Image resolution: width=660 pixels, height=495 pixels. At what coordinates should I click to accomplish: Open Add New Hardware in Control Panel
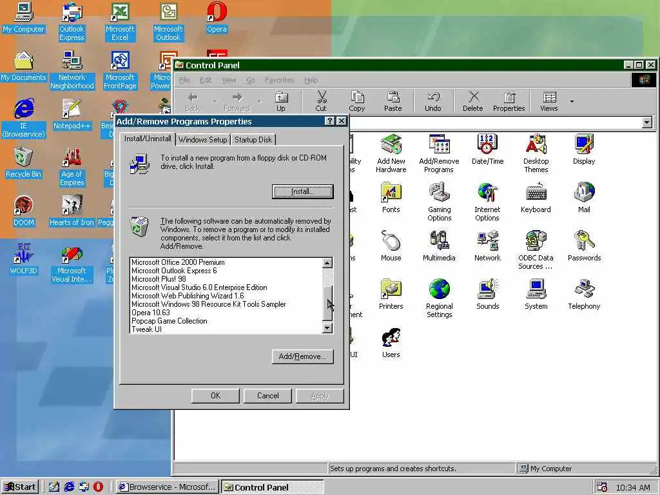391,153
